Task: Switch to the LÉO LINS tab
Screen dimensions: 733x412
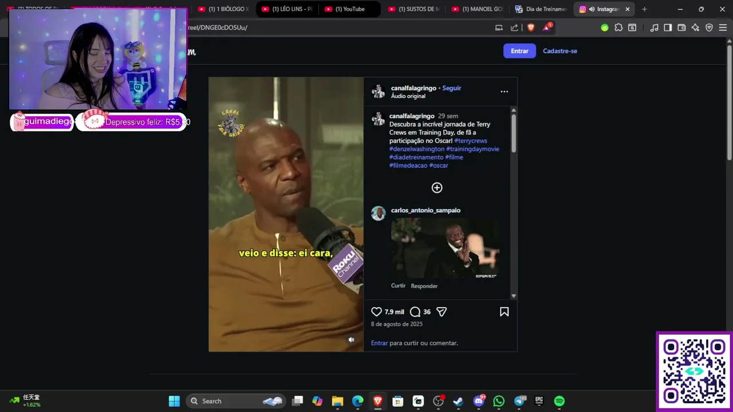Action: pyautogui.click(x=288, y=9)
